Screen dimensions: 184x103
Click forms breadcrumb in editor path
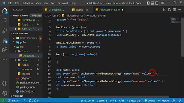[x=55, y=16]
